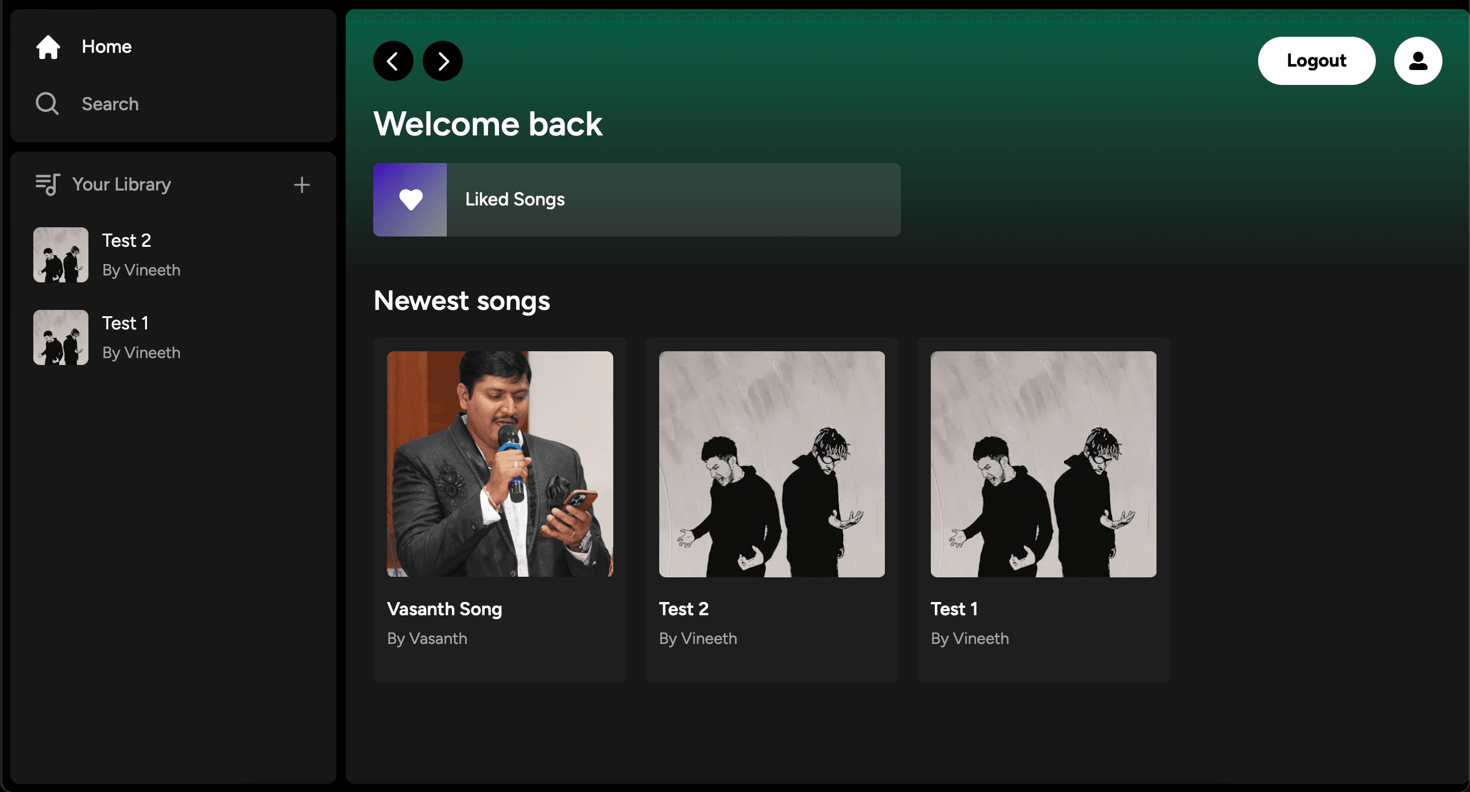Click the Your Library music icon
1470x792 pixels.
(47, 184)
